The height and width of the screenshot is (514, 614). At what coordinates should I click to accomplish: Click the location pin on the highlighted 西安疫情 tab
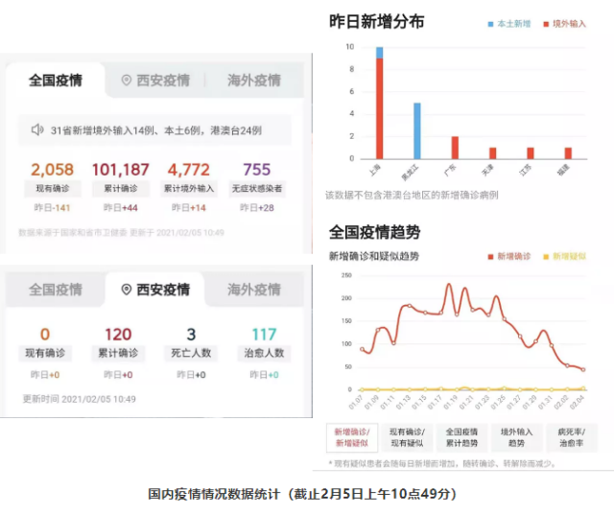(x=126, y=290)
